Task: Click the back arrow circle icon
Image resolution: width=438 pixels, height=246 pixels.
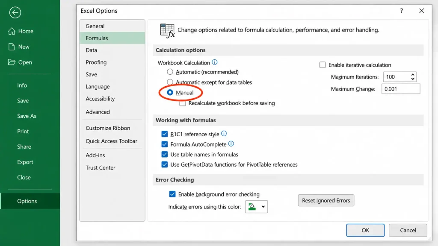Action: click(15, 12)
